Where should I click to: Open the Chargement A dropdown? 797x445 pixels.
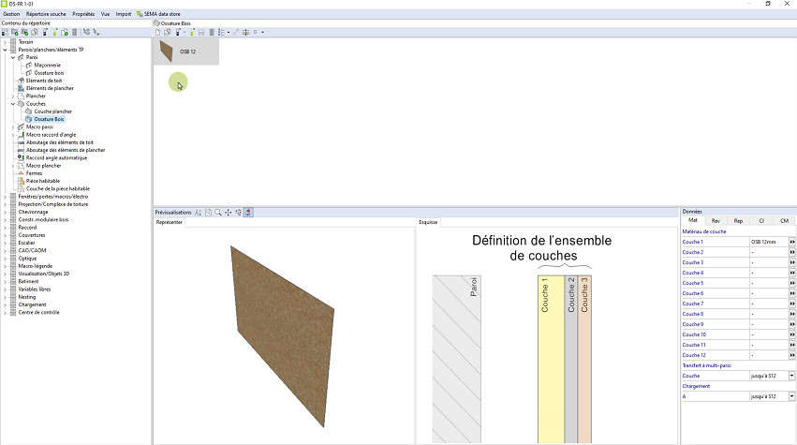tap(791, 396)
